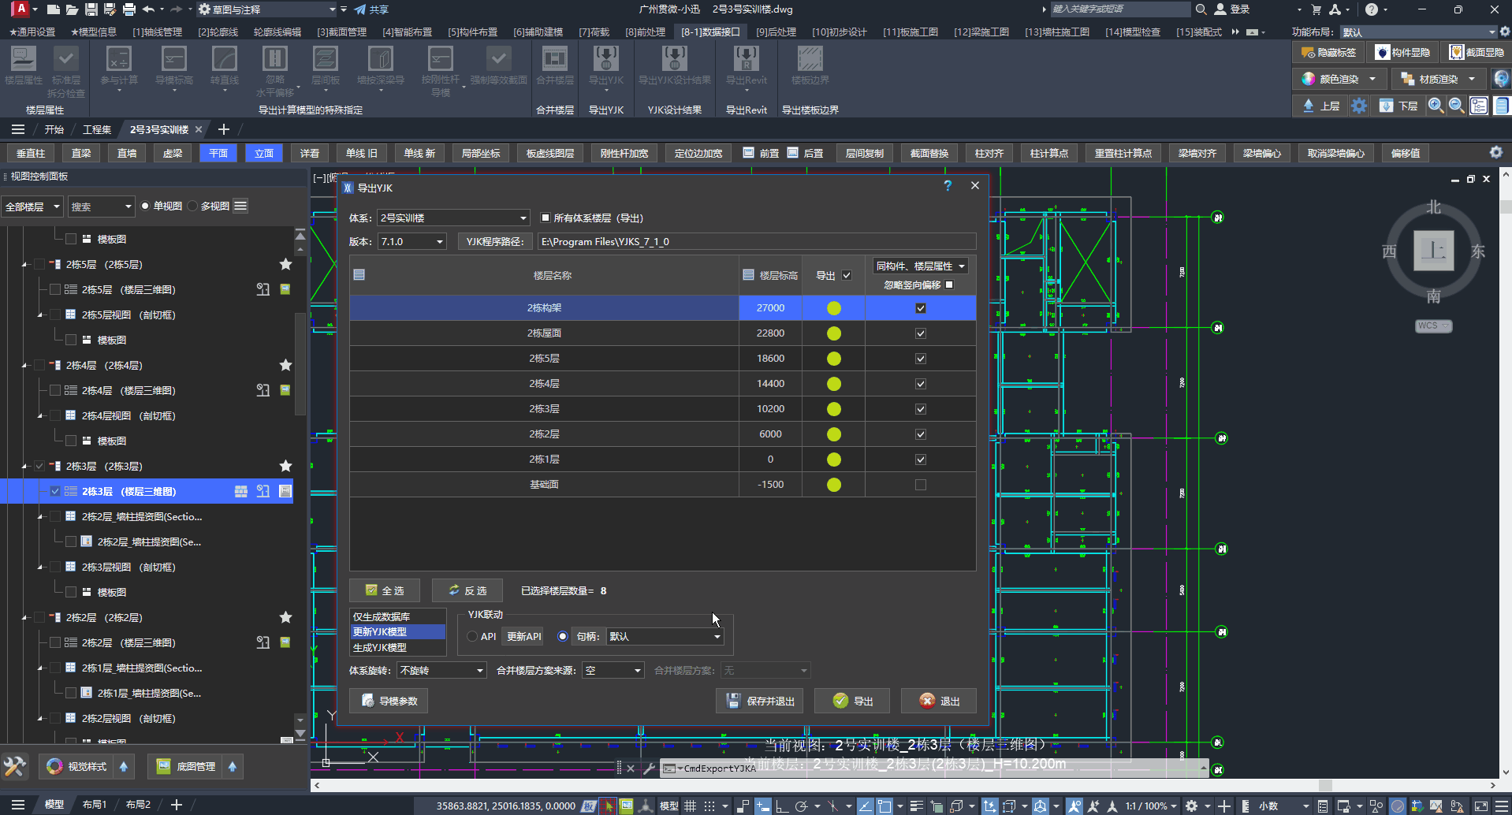Check the export box for 基础面
1512x815 pixels.
920,485
